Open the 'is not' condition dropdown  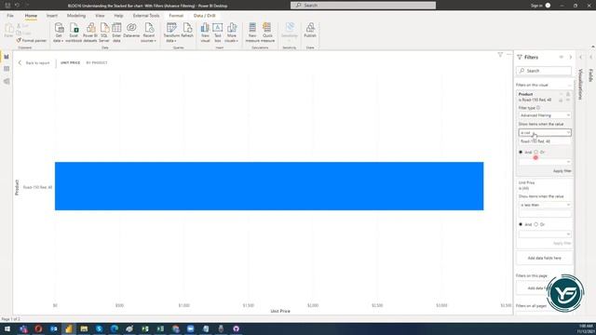coord(545,132)
